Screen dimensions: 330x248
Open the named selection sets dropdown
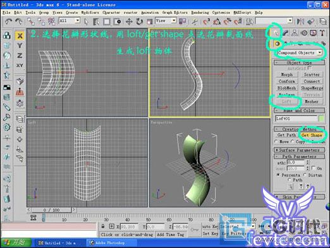[290, 20]
